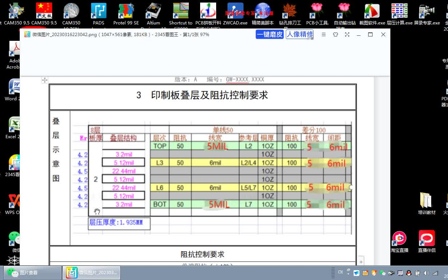
Task: Launch CAM350 9.5 from the desktop
Action: [x=16, y=10]
